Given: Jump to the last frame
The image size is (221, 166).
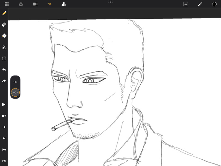Looking at the screenshot, I should (4, 161).
